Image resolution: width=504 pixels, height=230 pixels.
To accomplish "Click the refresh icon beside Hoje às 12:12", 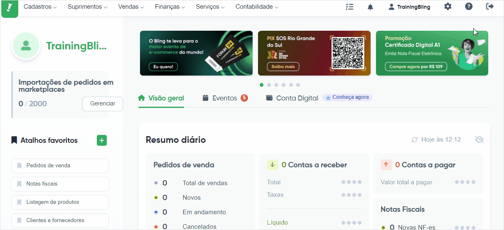I will 414,139.
